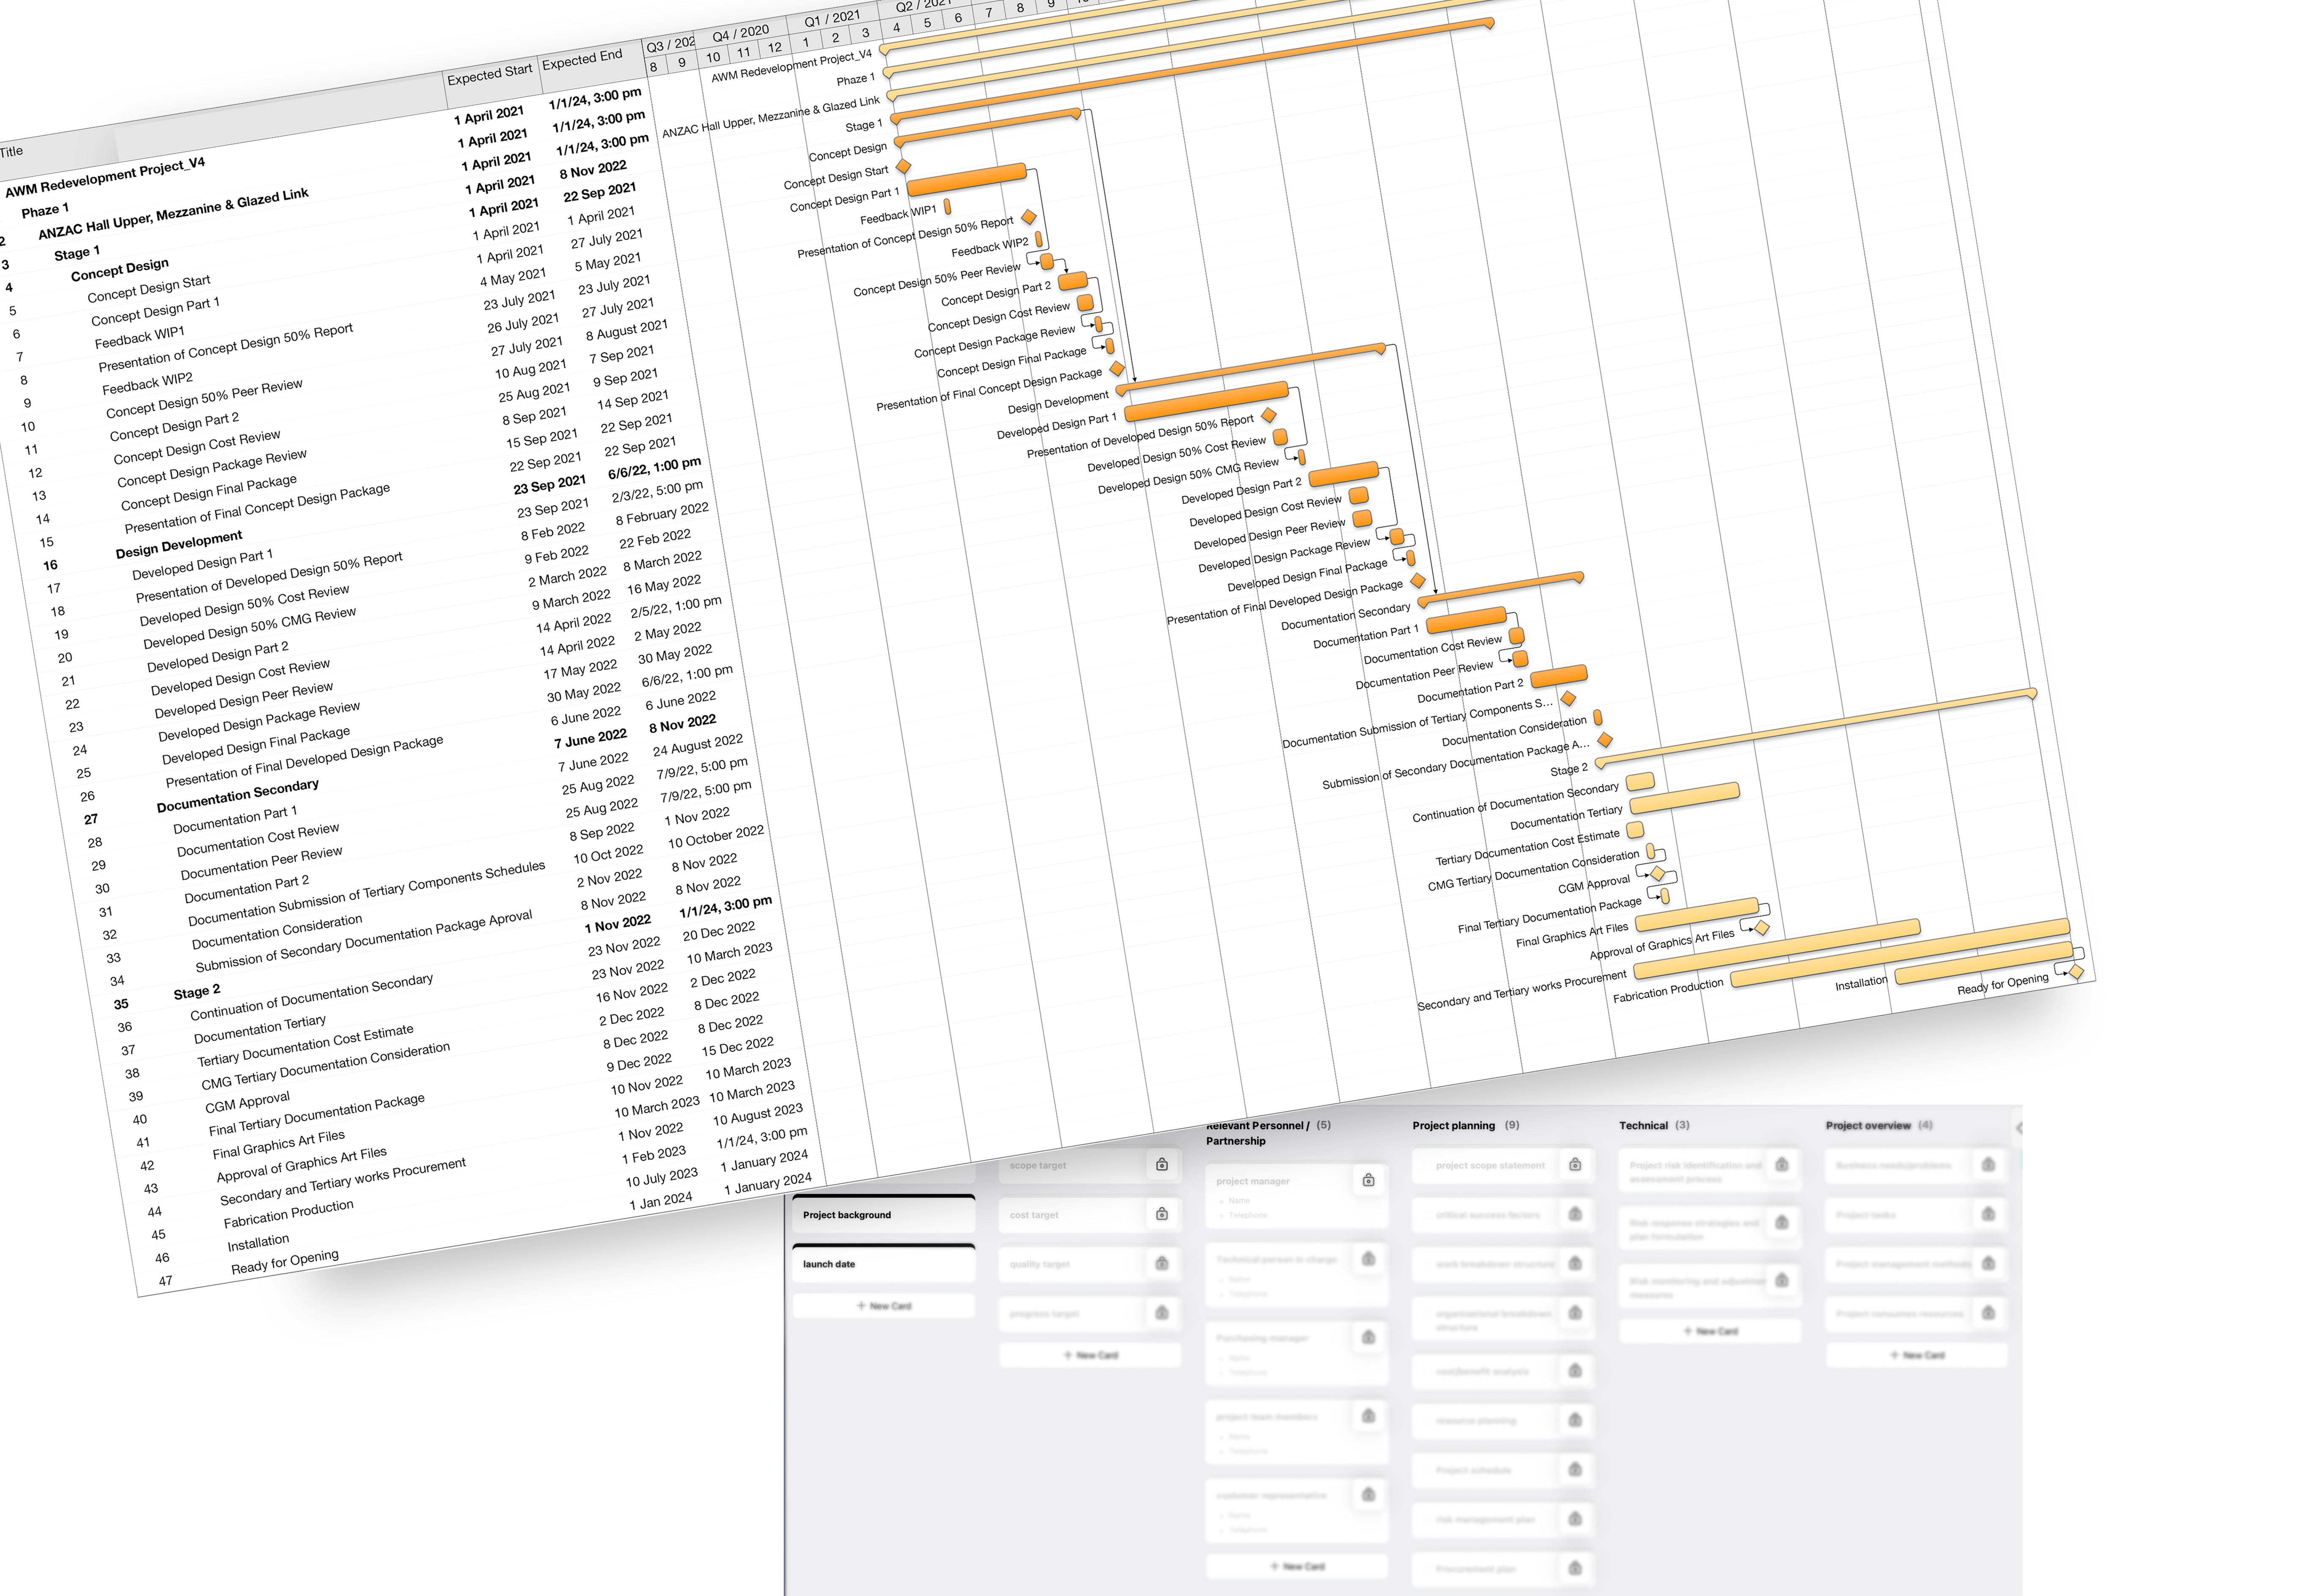The width and height of the screenshot is (2304, 1596).
Task: Click the lock icon on resource planning card
Action: pos(1575,1420)
